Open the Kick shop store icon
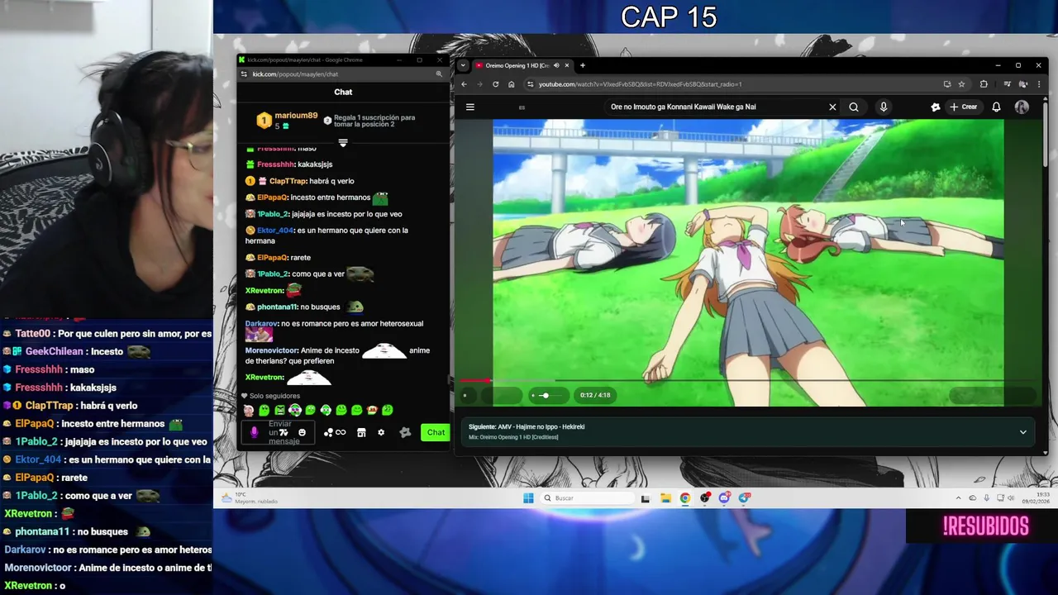This screenshot has height=595, width=1058. point(361,432)
